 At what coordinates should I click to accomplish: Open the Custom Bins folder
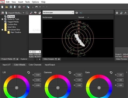pos(12,24)
